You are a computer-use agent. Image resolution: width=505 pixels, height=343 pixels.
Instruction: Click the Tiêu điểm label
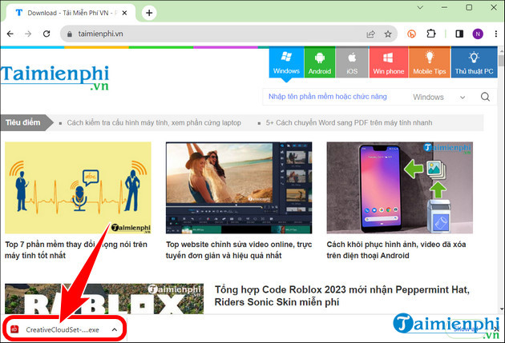(23, 122)
